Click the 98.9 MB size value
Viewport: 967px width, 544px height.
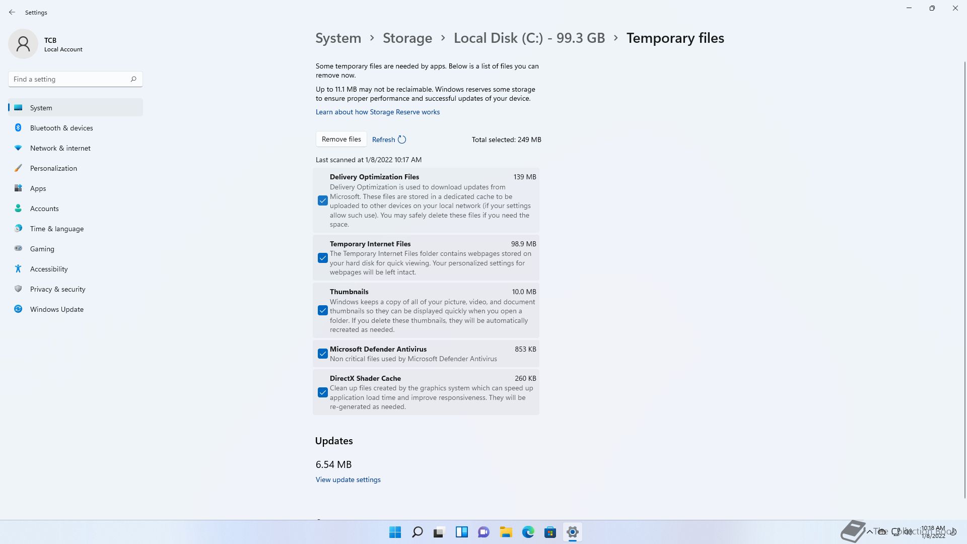[x=524, y=244]
